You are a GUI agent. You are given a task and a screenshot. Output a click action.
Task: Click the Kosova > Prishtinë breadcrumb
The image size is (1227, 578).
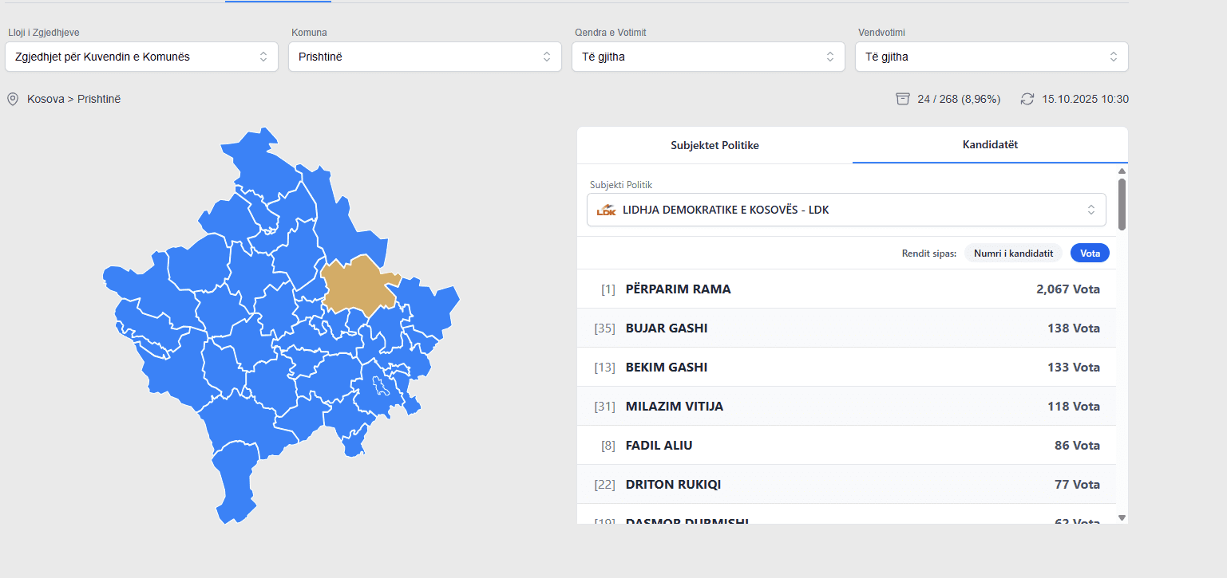pos(73,99)
